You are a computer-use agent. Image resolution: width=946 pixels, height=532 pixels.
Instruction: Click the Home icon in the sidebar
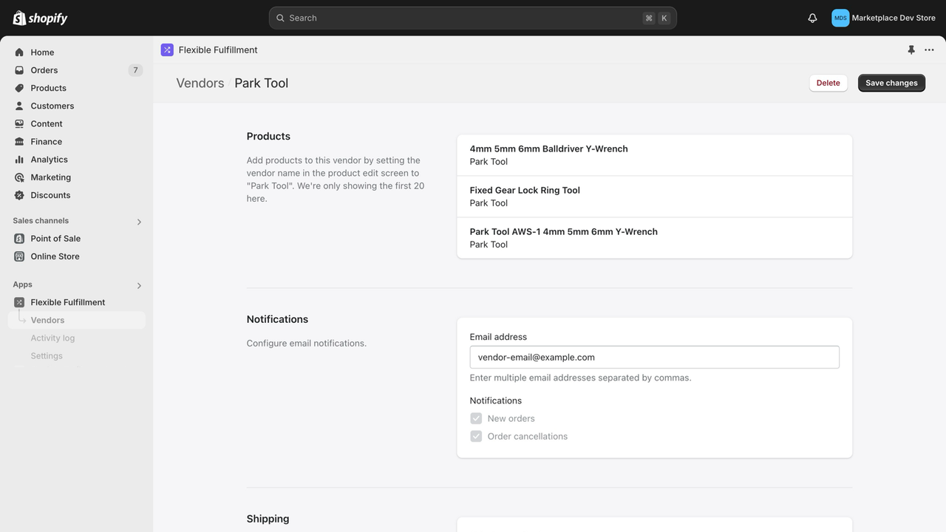tap(19, 52)
